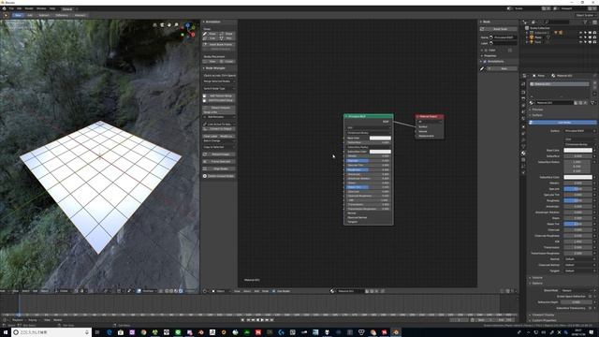Click the blue Use Nodes button
The image size is (599, 337).
point(563,123)
